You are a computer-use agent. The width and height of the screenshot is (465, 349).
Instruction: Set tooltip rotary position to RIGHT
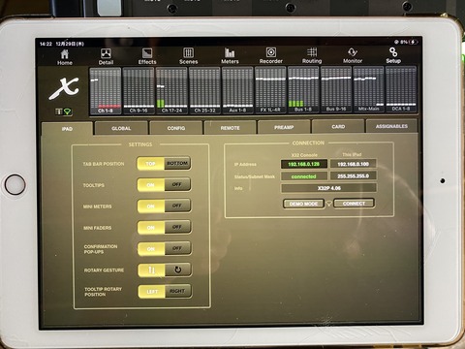[178, 291]
